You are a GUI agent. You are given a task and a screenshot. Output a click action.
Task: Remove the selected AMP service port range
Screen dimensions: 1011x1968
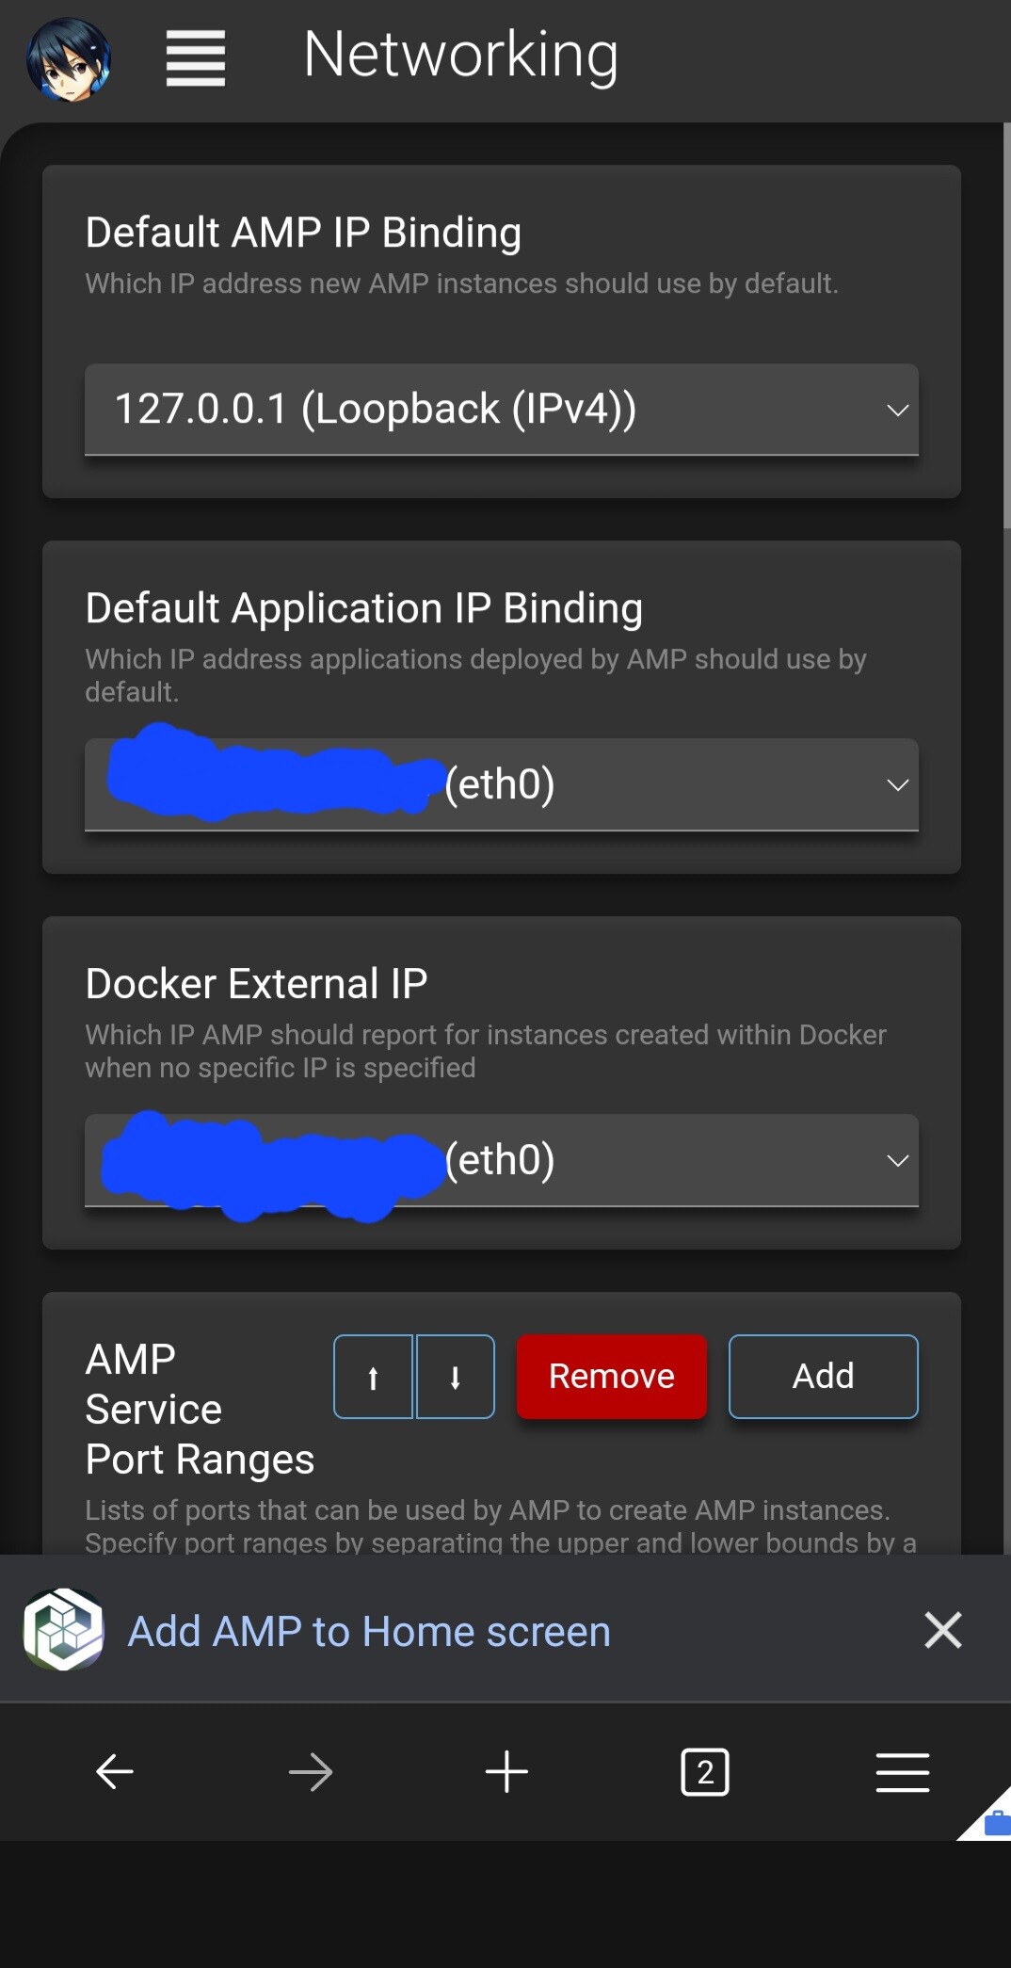click(x=612, y=1377)
